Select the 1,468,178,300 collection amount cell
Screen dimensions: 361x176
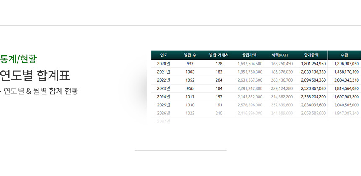coord(346,72)
